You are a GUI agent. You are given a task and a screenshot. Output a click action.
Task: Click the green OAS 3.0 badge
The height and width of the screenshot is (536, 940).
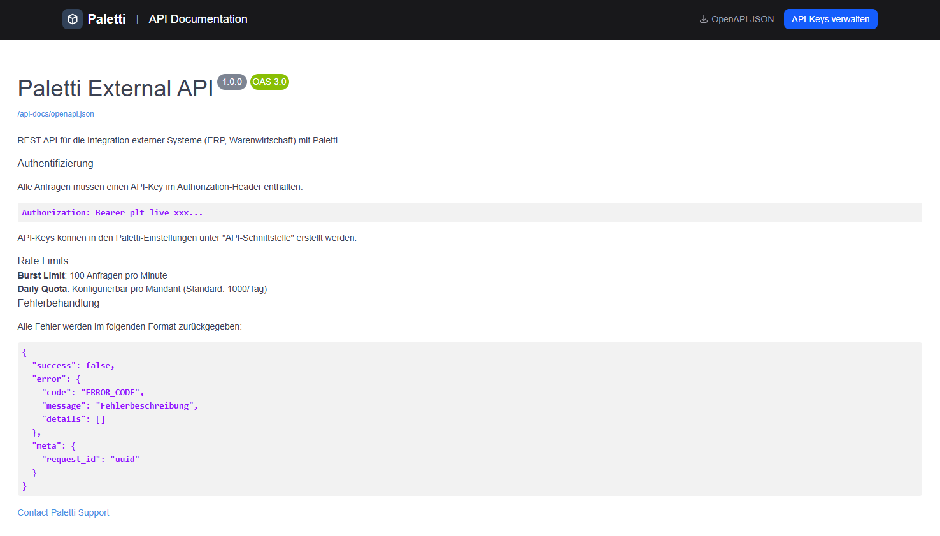click(269, 82)
